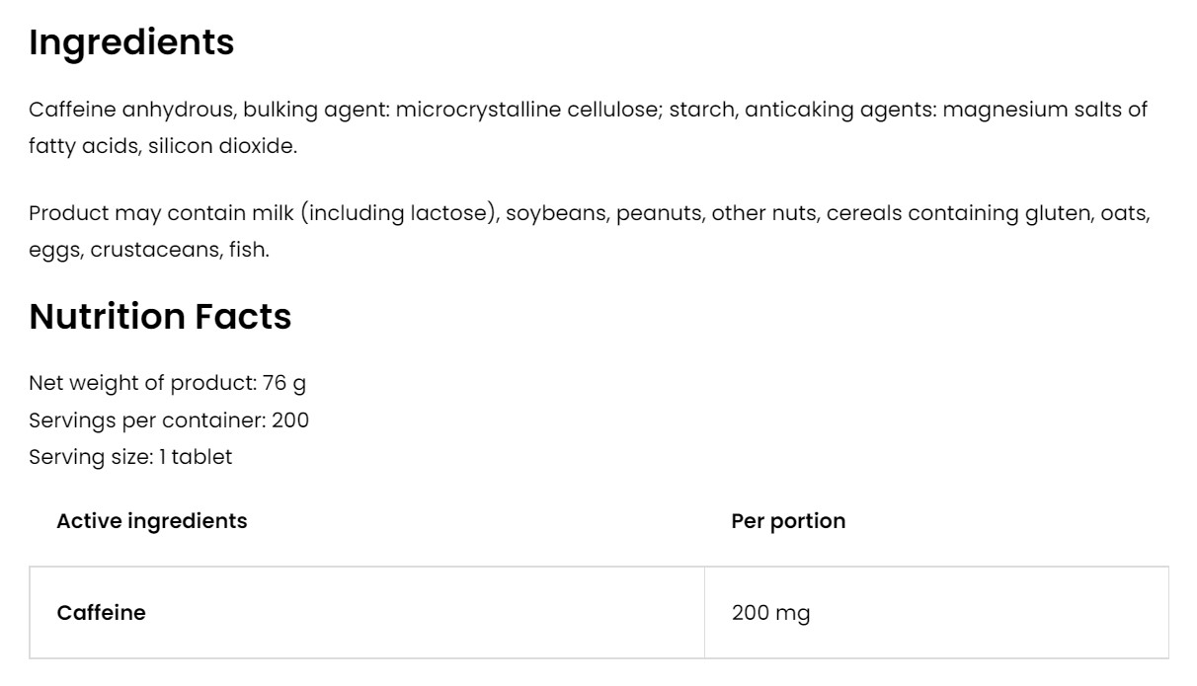Select the Caffeine anhydrous ingredients paragraph
The height and width of the screenshot is (686, 1197).
point(588,127)
